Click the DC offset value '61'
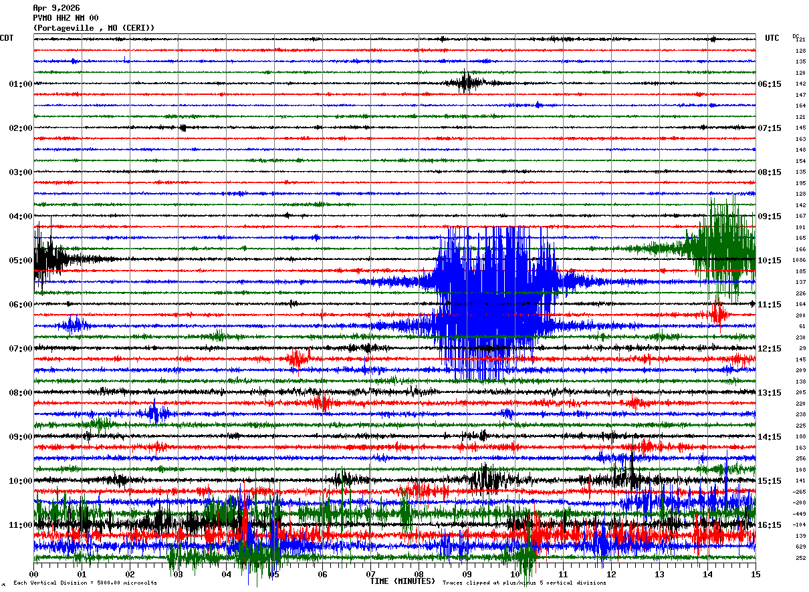The image size is (809, 592). (x=802, y=326)
